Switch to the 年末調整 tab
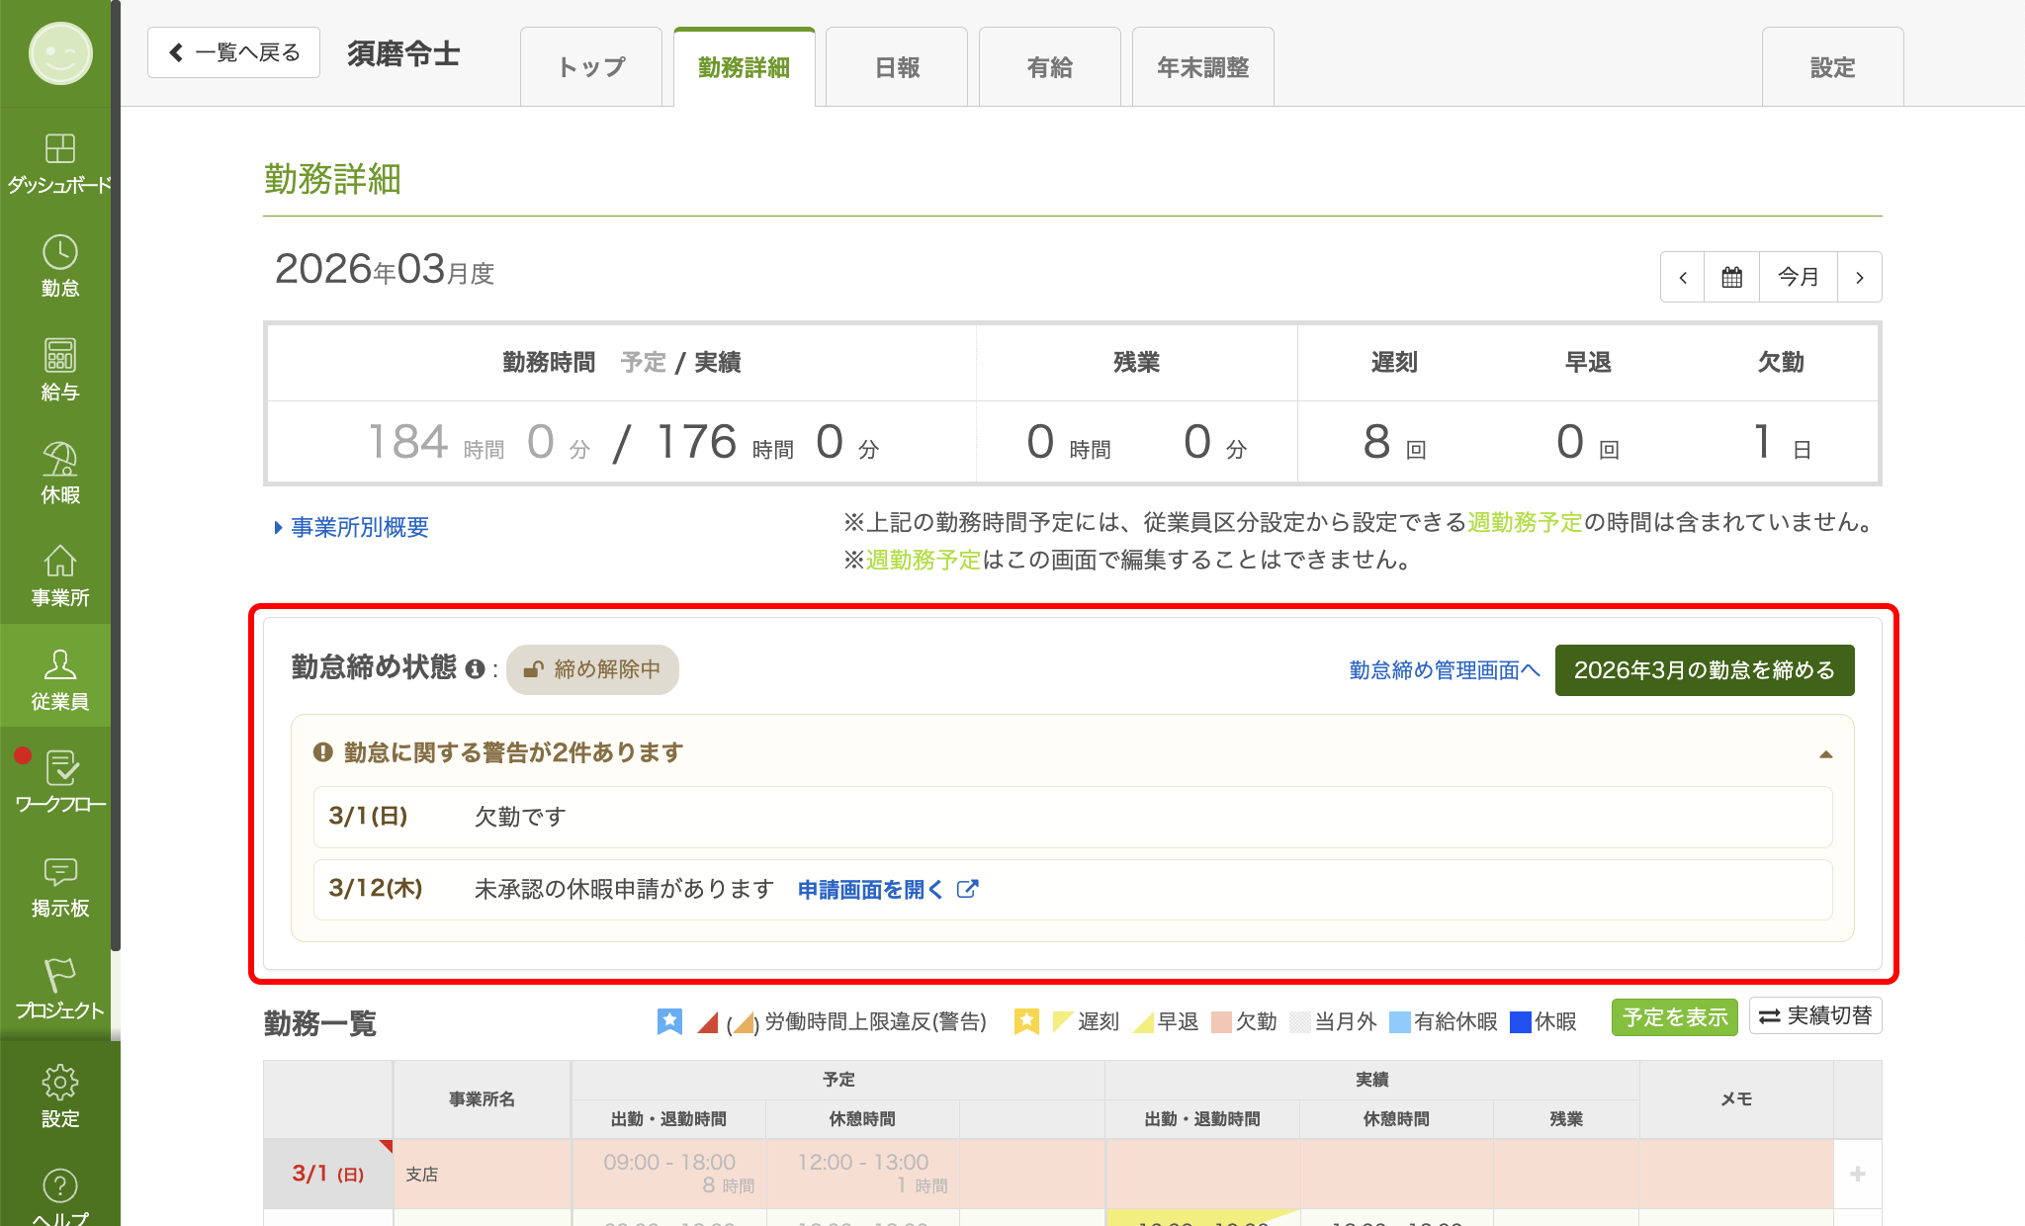The image size is (2025, 1226). click(1202, 67)
